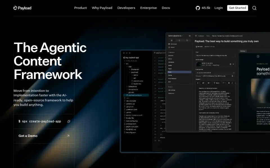Click the Get a Demo link
Image resolution: width=270 pixels, height=168 pixels.
[44, 136]
